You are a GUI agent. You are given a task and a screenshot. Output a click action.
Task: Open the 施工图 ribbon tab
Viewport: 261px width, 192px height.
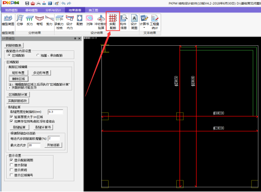tap(93, 10)
